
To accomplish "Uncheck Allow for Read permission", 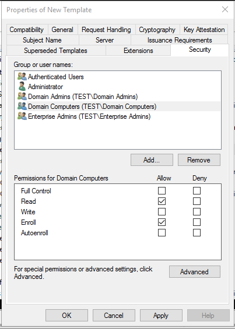I will pyautogui.click(x=162, y=201).
